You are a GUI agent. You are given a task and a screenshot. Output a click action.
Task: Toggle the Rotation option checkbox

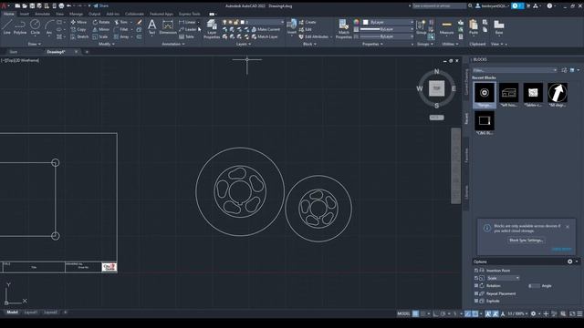[x=476, y=286]
